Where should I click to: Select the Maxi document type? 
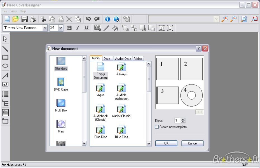point(61,126)
